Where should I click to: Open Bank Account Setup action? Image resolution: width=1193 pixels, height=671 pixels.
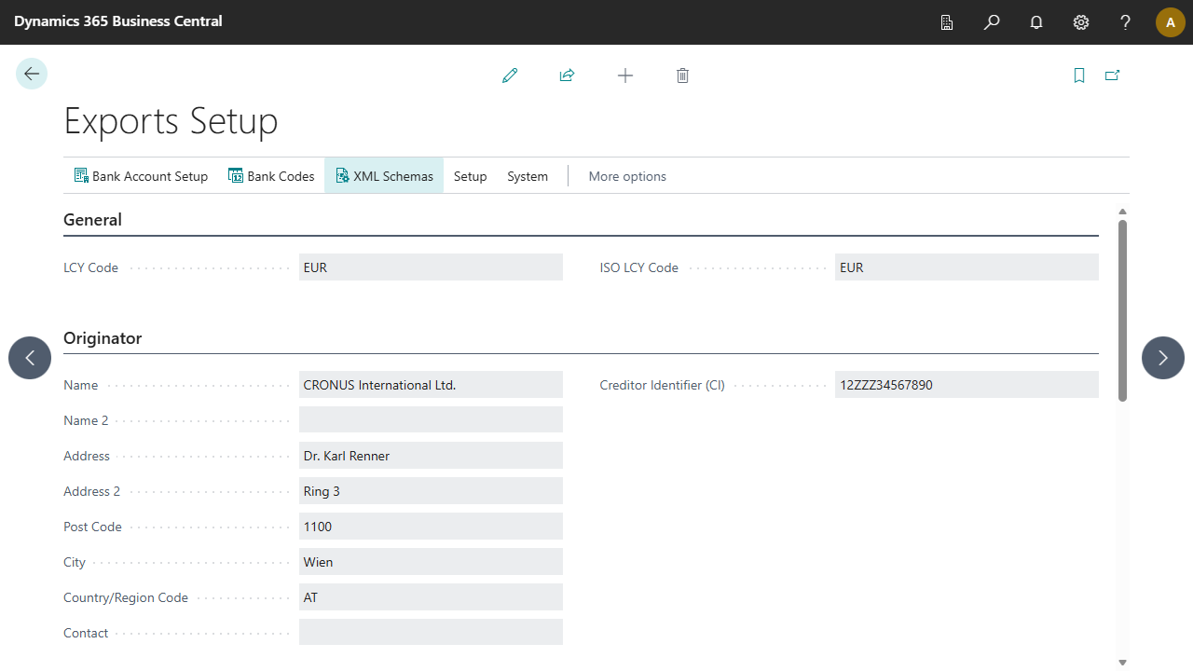(141, 176)
